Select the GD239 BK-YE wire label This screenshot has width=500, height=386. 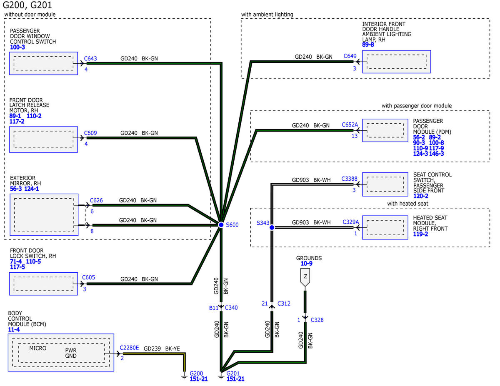(161, 348)
